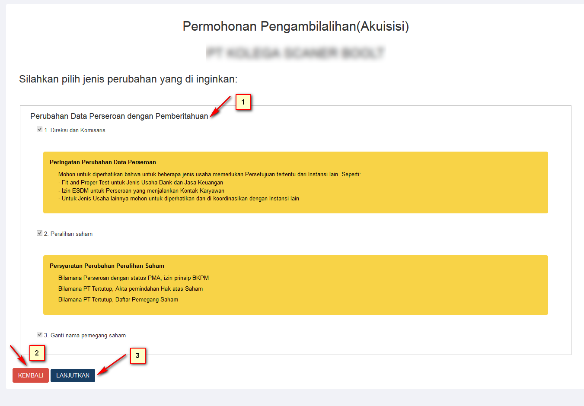Click the 'Izin ESDM untuk Perseroan' warning line

141,191
